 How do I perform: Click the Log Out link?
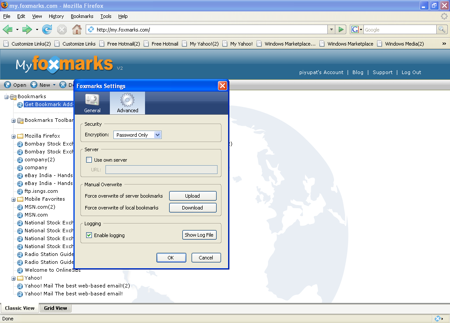pyautogui.click(x=411, y=72)
